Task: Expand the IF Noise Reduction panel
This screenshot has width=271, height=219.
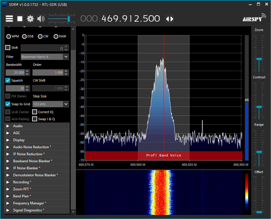Action: (x=37, y=154)
